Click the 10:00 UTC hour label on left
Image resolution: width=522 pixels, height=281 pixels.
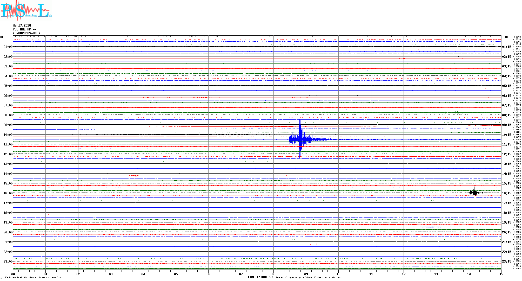coord(8,135)
